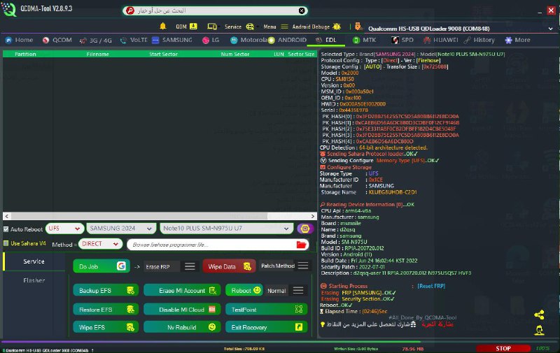Click the Restore EFS button
The image size is (560, 353).
pos(106,310)
